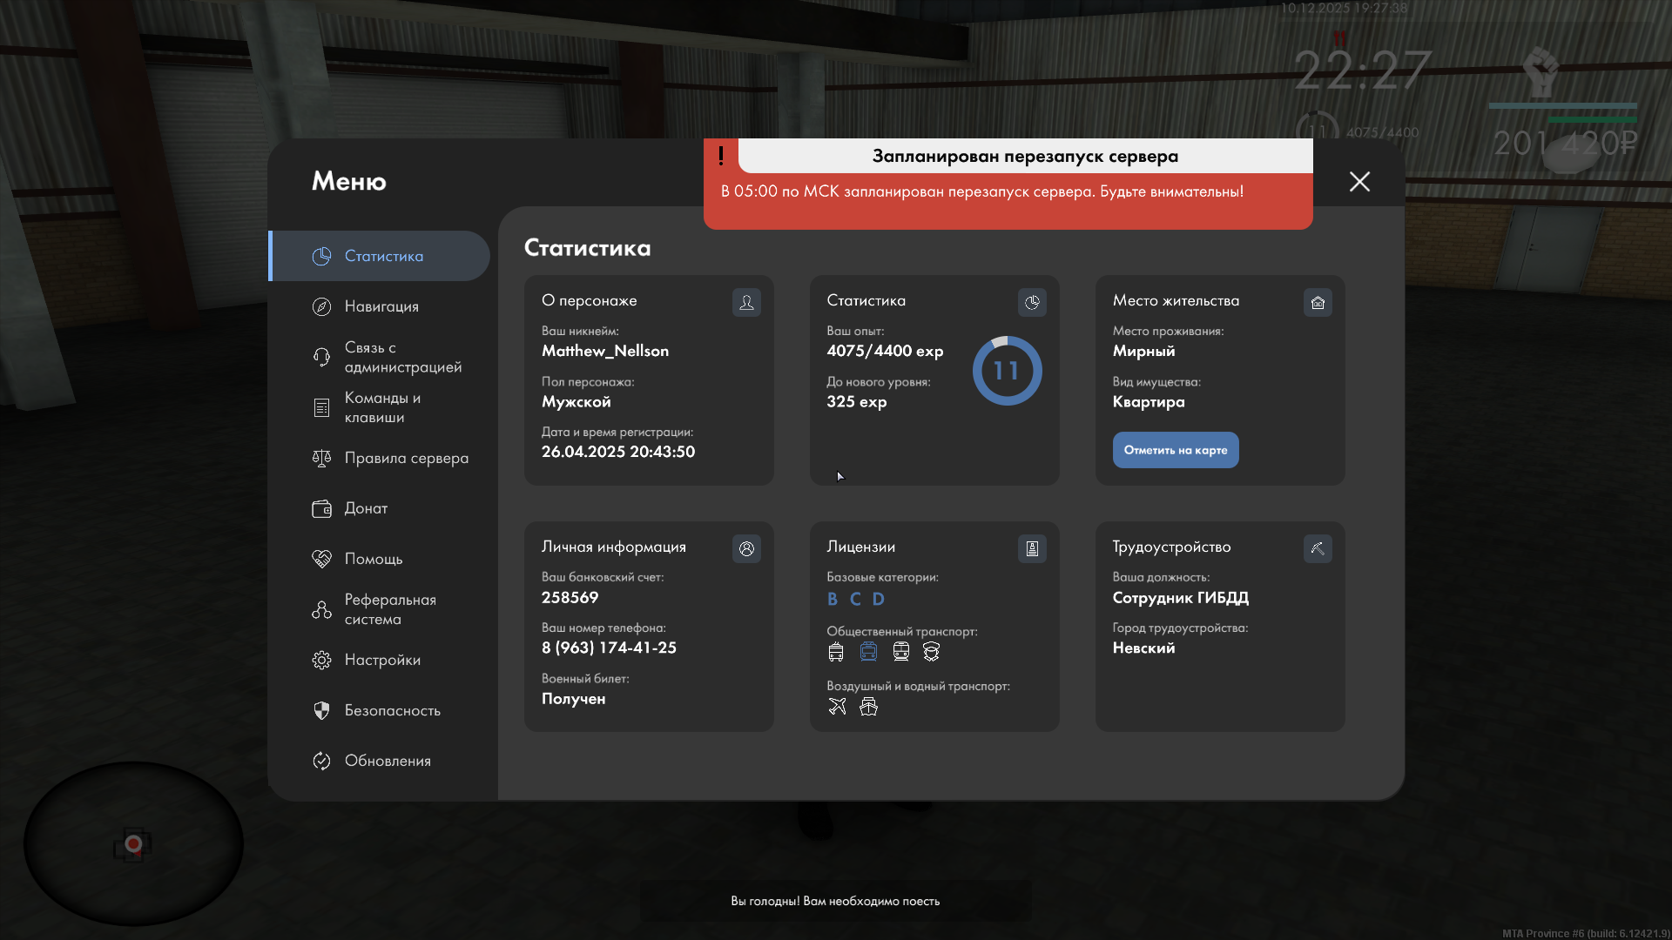Click the highlighted blue bus license icon
This screenshot has height=940, width=1672.
click(x=868, y=651)
